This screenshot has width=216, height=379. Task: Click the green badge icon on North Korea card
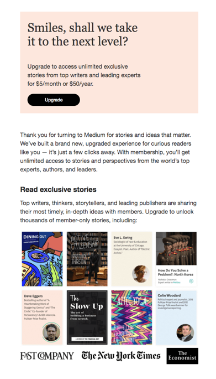[x=191, y=281]
